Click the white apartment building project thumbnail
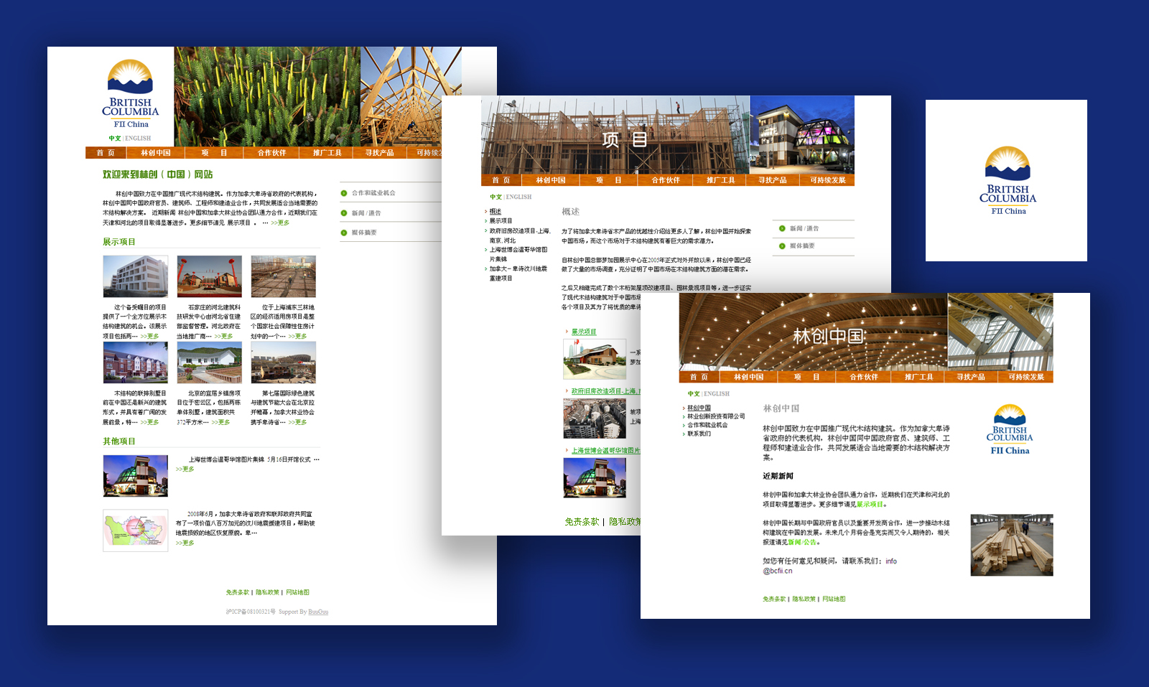 (x=136, y=276)
